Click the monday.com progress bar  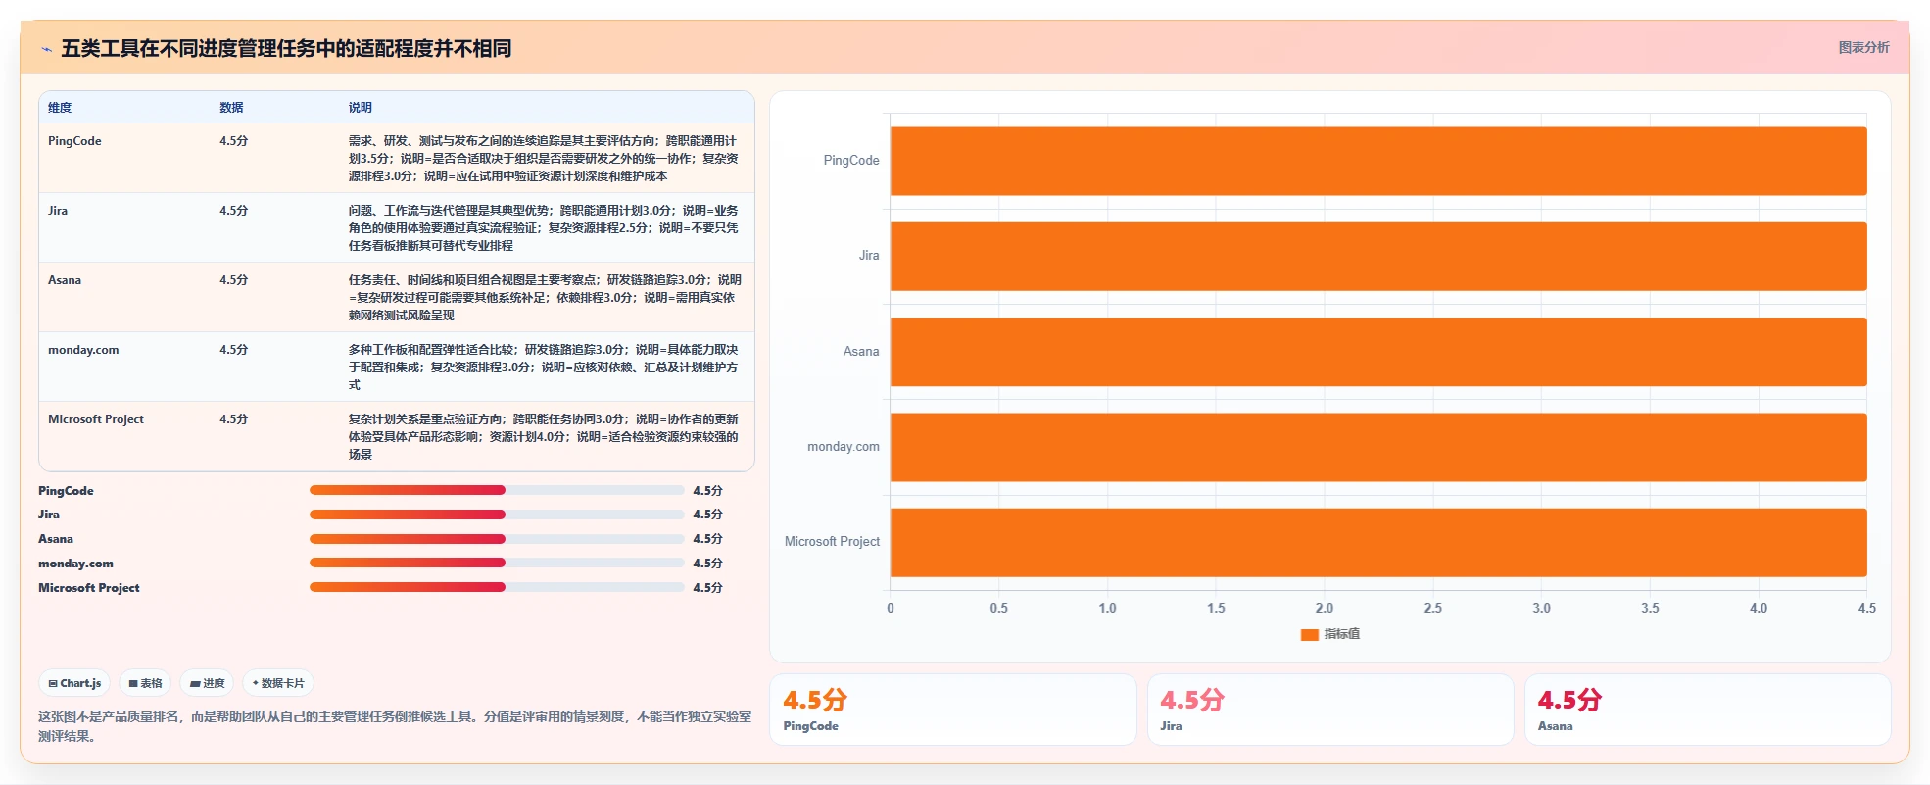click(497, 563)
